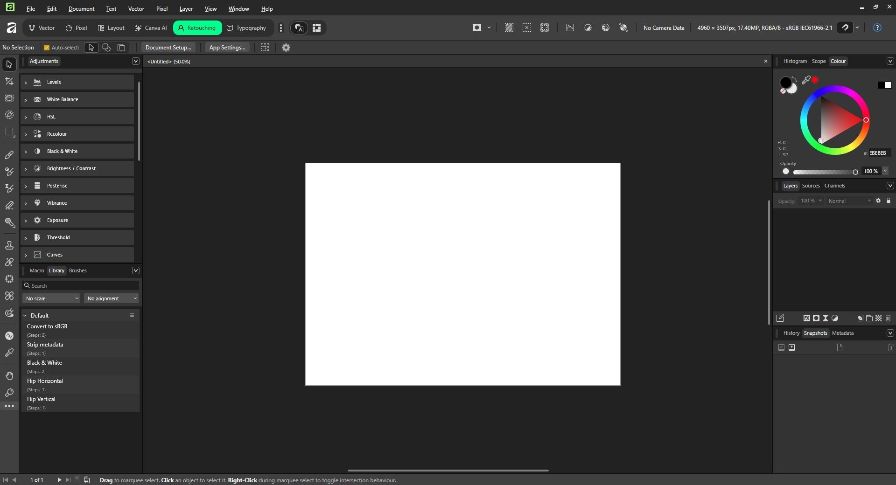Open the No scale dropdown
The width and height of the screenshot is (896, 485).
(52, 298)
